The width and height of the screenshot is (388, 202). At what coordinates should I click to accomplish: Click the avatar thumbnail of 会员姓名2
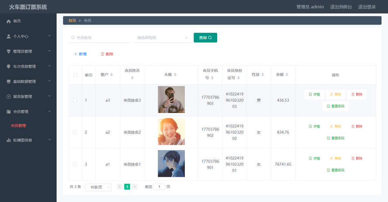171,132
